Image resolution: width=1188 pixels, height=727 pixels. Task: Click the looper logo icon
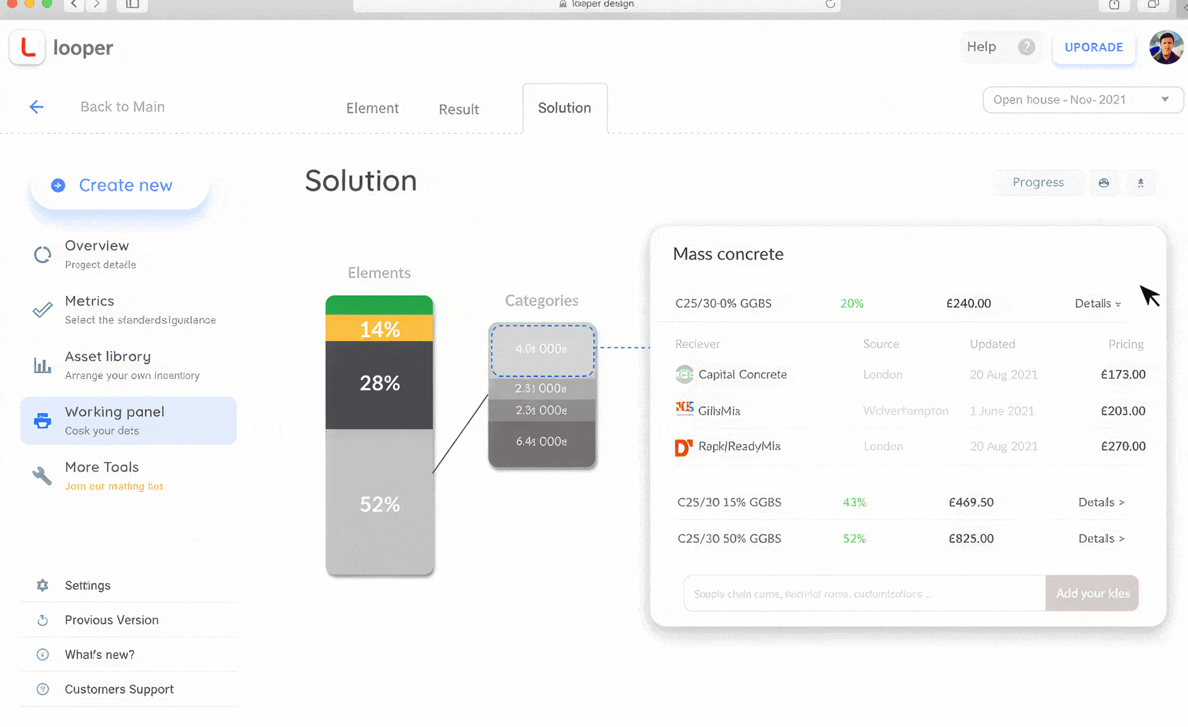pos(28,48)
